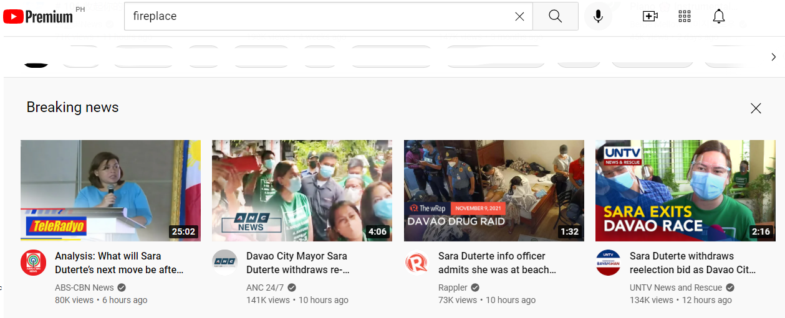Click the 2:16 duration badge
The width and height of the screenshot is (785, 318).
(761, 231)
